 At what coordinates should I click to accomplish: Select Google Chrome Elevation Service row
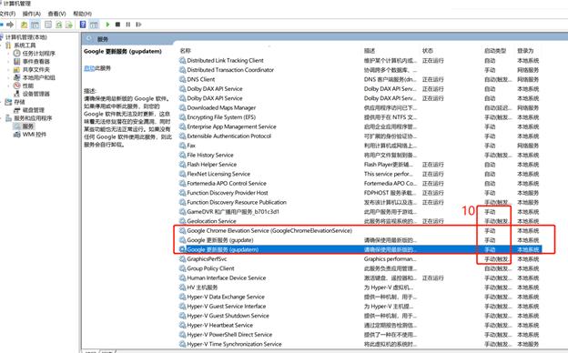coord(360,230)
